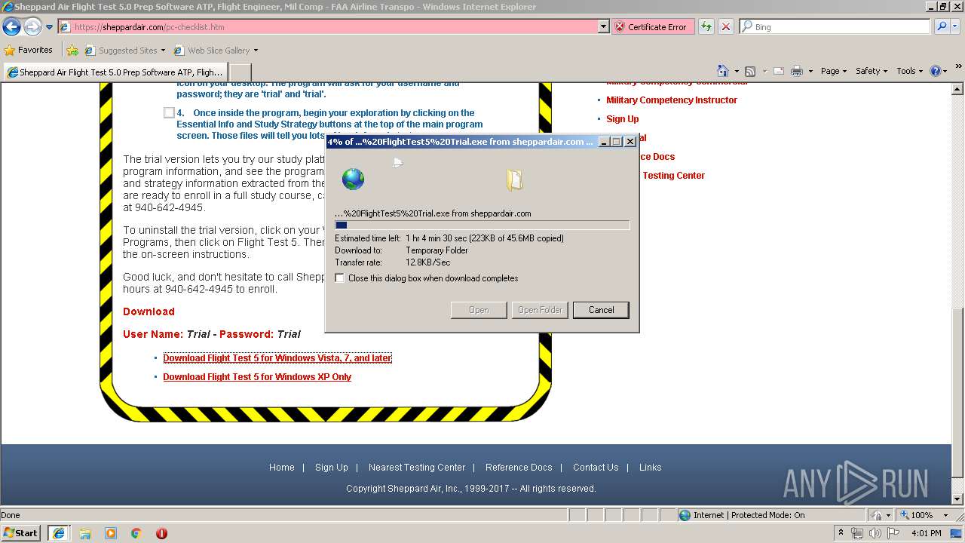Image resolution: width=965 pixels, height=543 pixels.
Task: Click the volume speaker tray icon
Action: [875, 533]
